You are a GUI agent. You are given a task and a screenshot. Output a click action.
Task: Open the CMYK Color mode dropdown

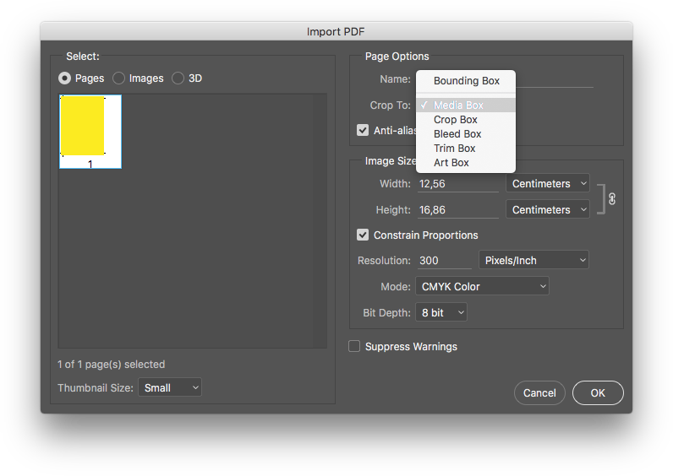point(482,286)
